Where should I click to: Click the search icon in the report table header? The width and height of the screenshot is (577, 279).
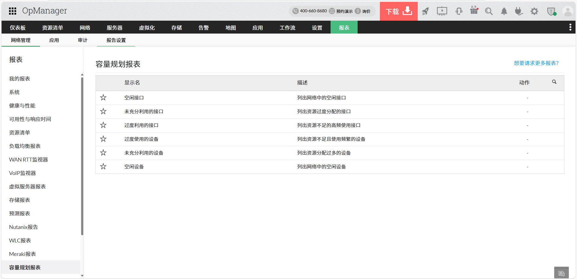click(x=554, y=82)
